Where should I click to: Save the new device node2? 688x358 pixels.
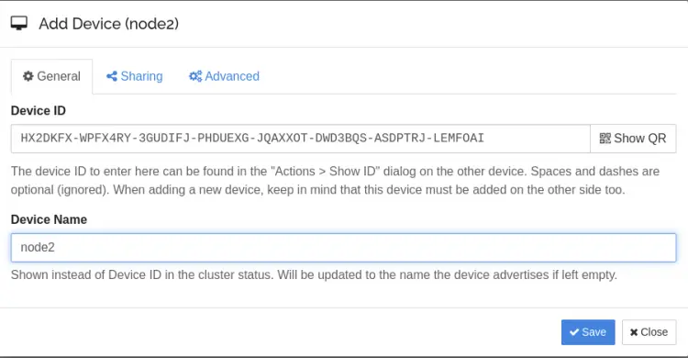[x=588, y=332]
